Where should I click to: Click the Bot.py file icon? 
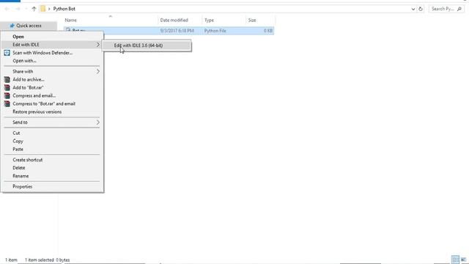(x=68, y=31)
